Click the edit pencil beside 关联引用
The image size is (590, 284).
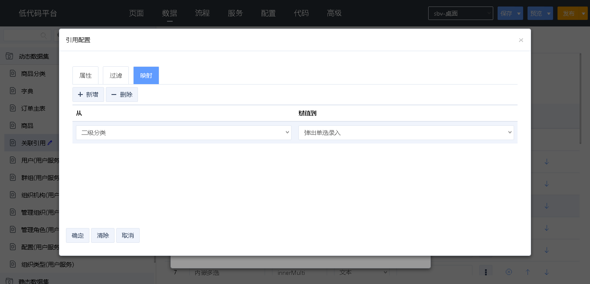50,143
